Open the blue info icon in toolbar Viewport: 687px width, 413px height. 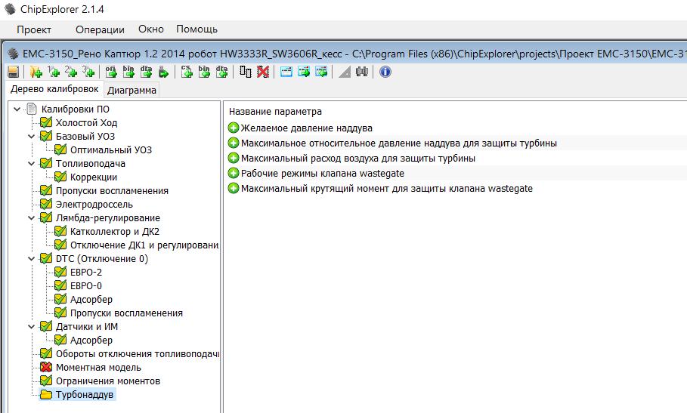click(385, 72)
